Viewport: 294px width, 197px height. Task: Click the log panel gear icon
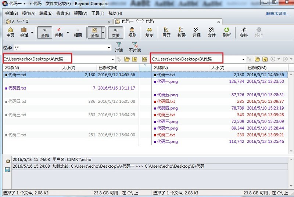click(x=8, y=161)
